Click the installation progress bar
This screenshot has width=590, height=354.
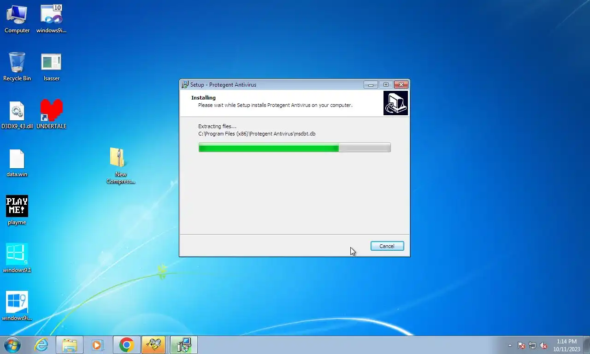pyautogui.click(x=295, y=147)
